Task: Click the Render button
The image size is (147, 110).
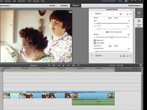Action: (x=113, y=65)
